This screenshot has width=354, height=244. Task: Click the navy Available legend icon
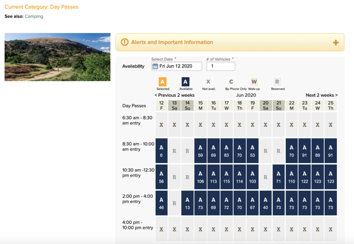pyautogui.click(x=186, y=82)
